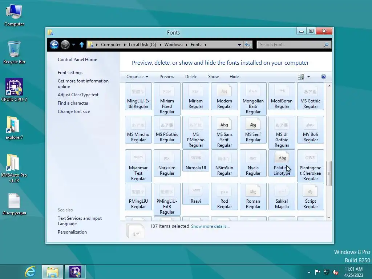The height and width of the screenshot is (279, 372).
Task: Click the muted volume tray icon
Action: click(335, 272)
